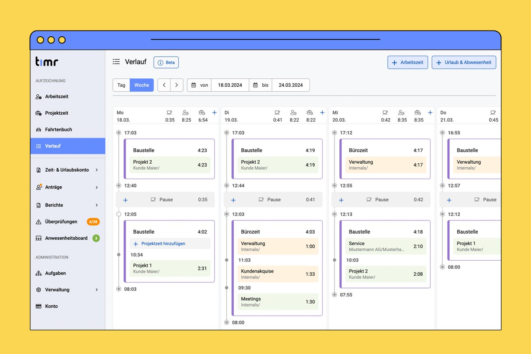Click Tuesday's project time briefcase icon

[310, 113]
